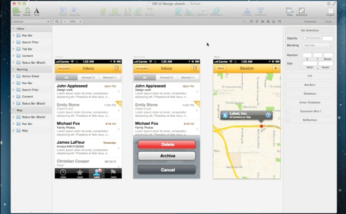Open the Shadows section
Viewport: 346px width, 214px height.
tap(310, 94)
